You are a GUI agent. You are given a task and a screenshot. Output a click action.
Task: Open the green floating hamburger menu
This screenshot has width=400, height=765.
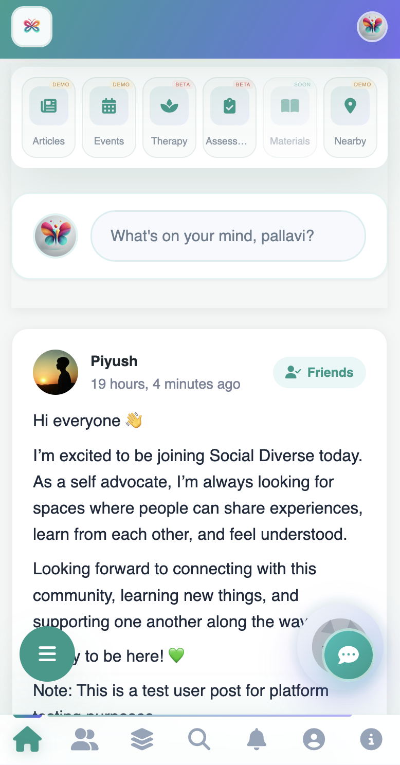47,654
